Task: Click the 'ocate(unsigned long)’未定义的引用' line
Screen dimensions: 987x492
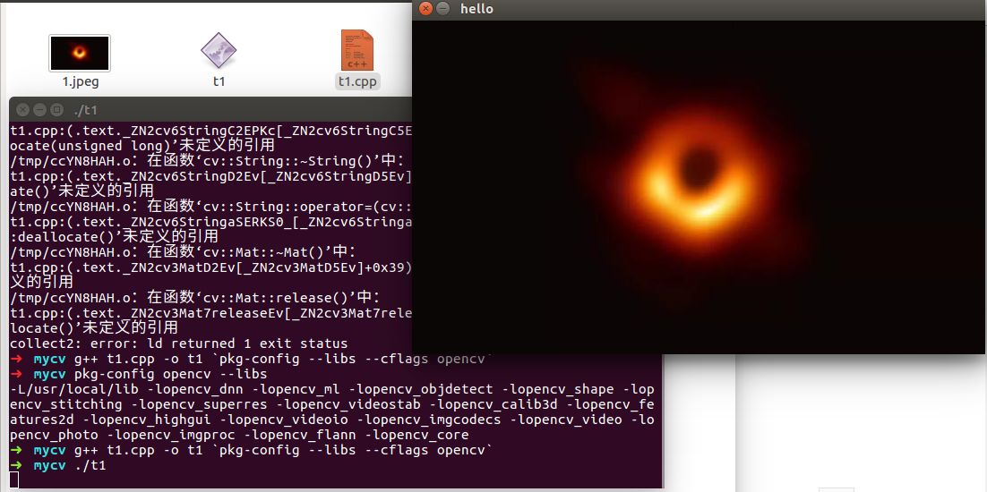Action: tap(142, 145)
